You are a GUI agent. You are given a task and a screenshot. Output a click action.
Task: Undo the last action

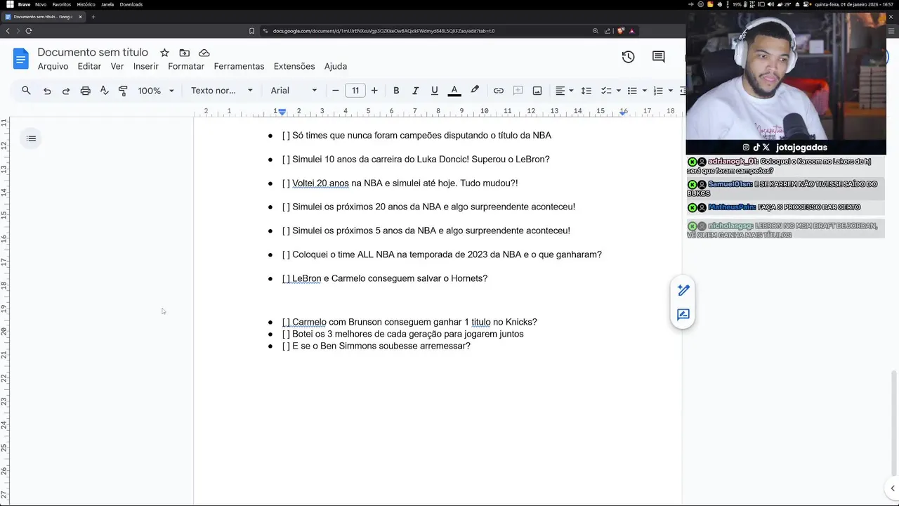pyautogui.click(x=47, y=91)
